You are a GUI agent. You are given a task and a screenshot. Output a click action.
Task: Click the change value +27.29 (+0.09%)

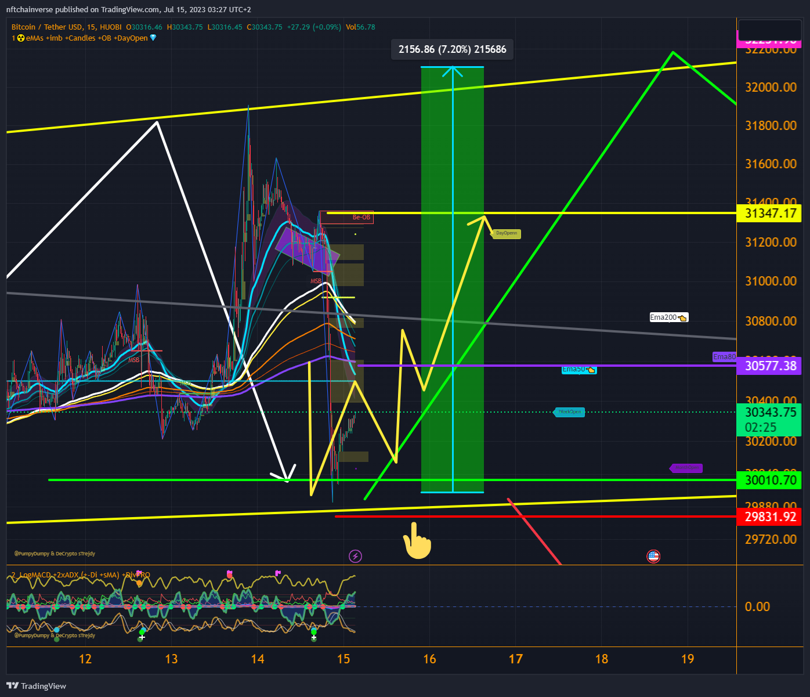(314, 27)
